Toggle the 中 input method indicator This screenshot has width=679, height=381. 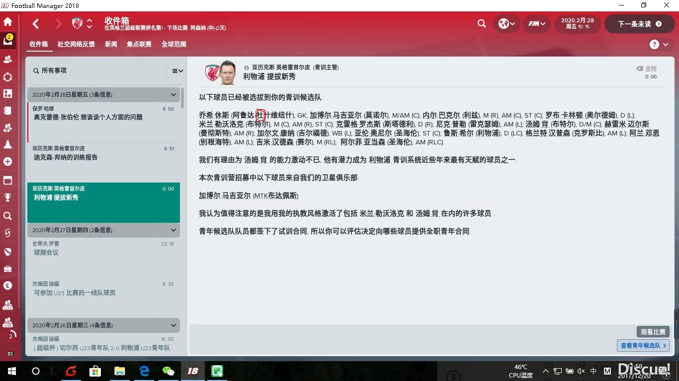(x=594, y=371)
